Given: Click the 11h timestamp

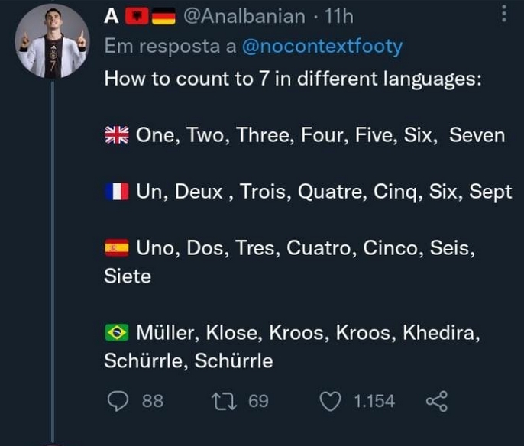Looking at the screenshot, I should [x=339, y=15].
